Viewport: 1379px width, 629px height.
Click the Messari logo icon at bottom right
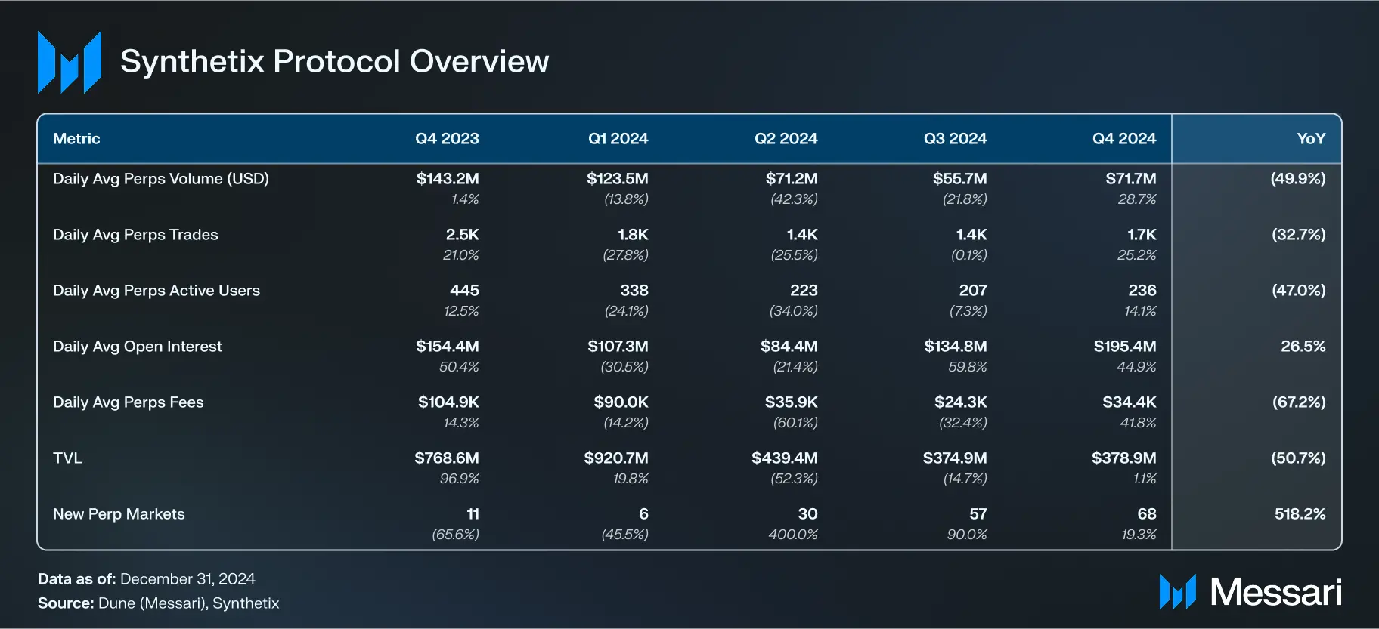click(x=1177, y=592)
